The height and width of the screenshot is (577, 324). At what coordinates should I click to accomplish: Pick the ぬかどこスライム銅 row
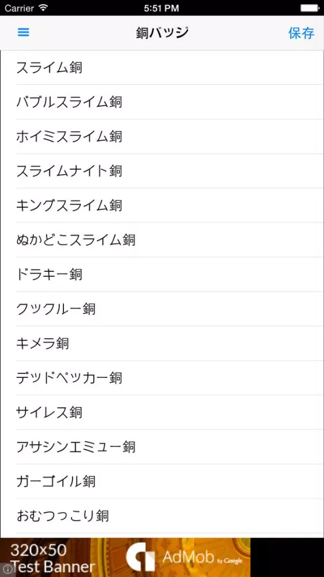click(x=162, y=240)
